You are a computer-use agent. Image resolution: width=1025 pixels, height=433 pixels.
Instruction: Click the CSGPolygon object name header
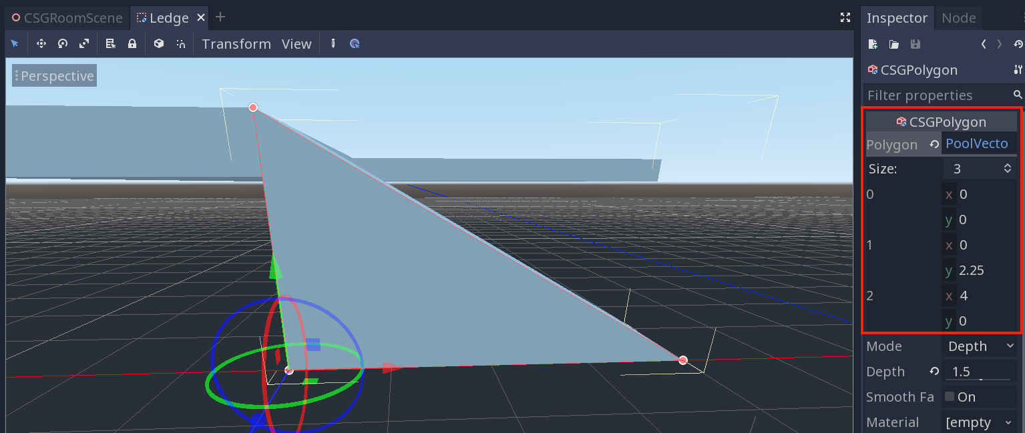tap(919, 70)
